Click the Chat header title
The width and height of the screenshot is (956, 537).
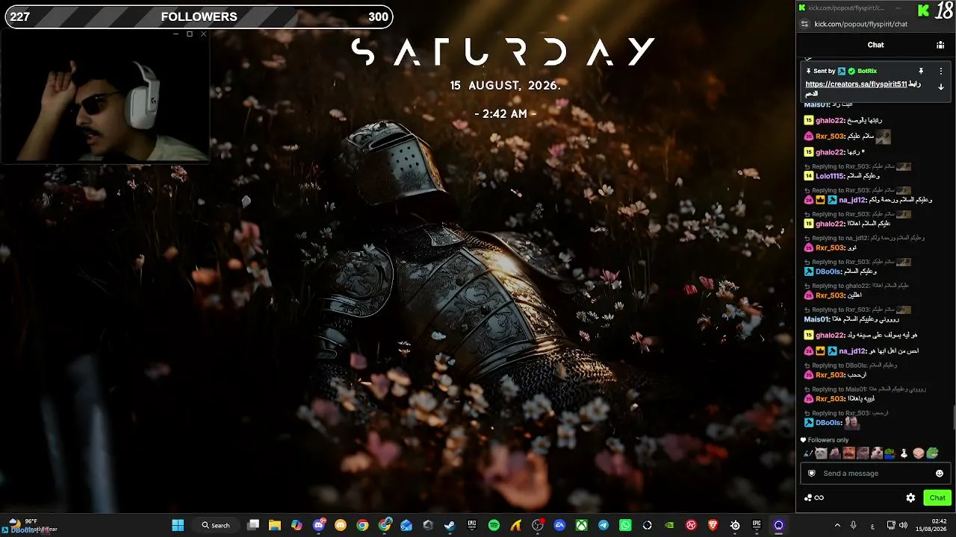point(875,45)
